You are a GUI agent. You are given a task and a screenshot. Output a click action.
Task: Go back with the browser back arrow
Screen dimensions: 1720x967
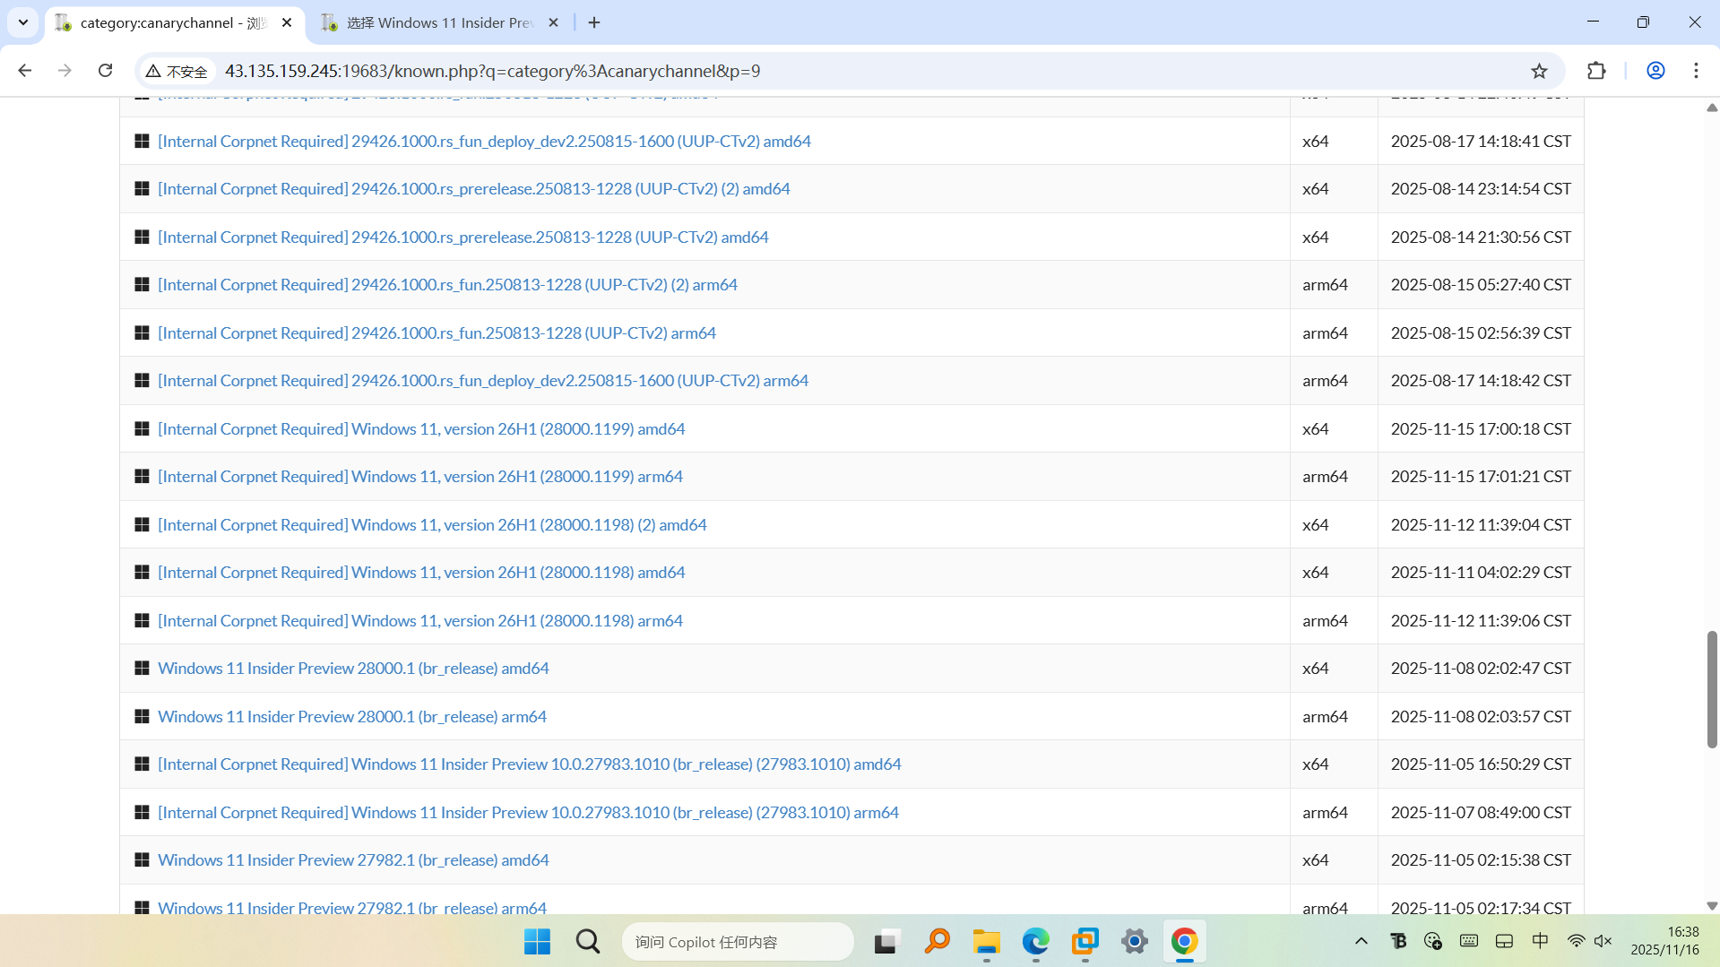coord(25,71)
